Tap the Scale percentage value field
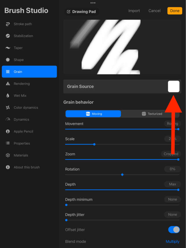This screenshot has height=248, width=186. point(172,139)
